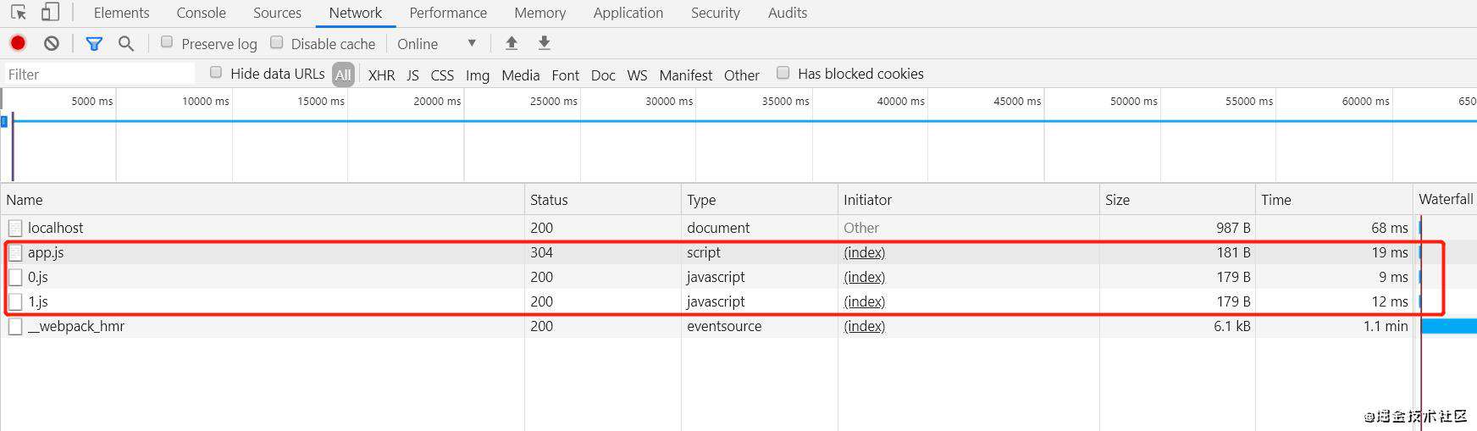Open the (index) initiator link for __webpack_hmr

click(864, 326)
